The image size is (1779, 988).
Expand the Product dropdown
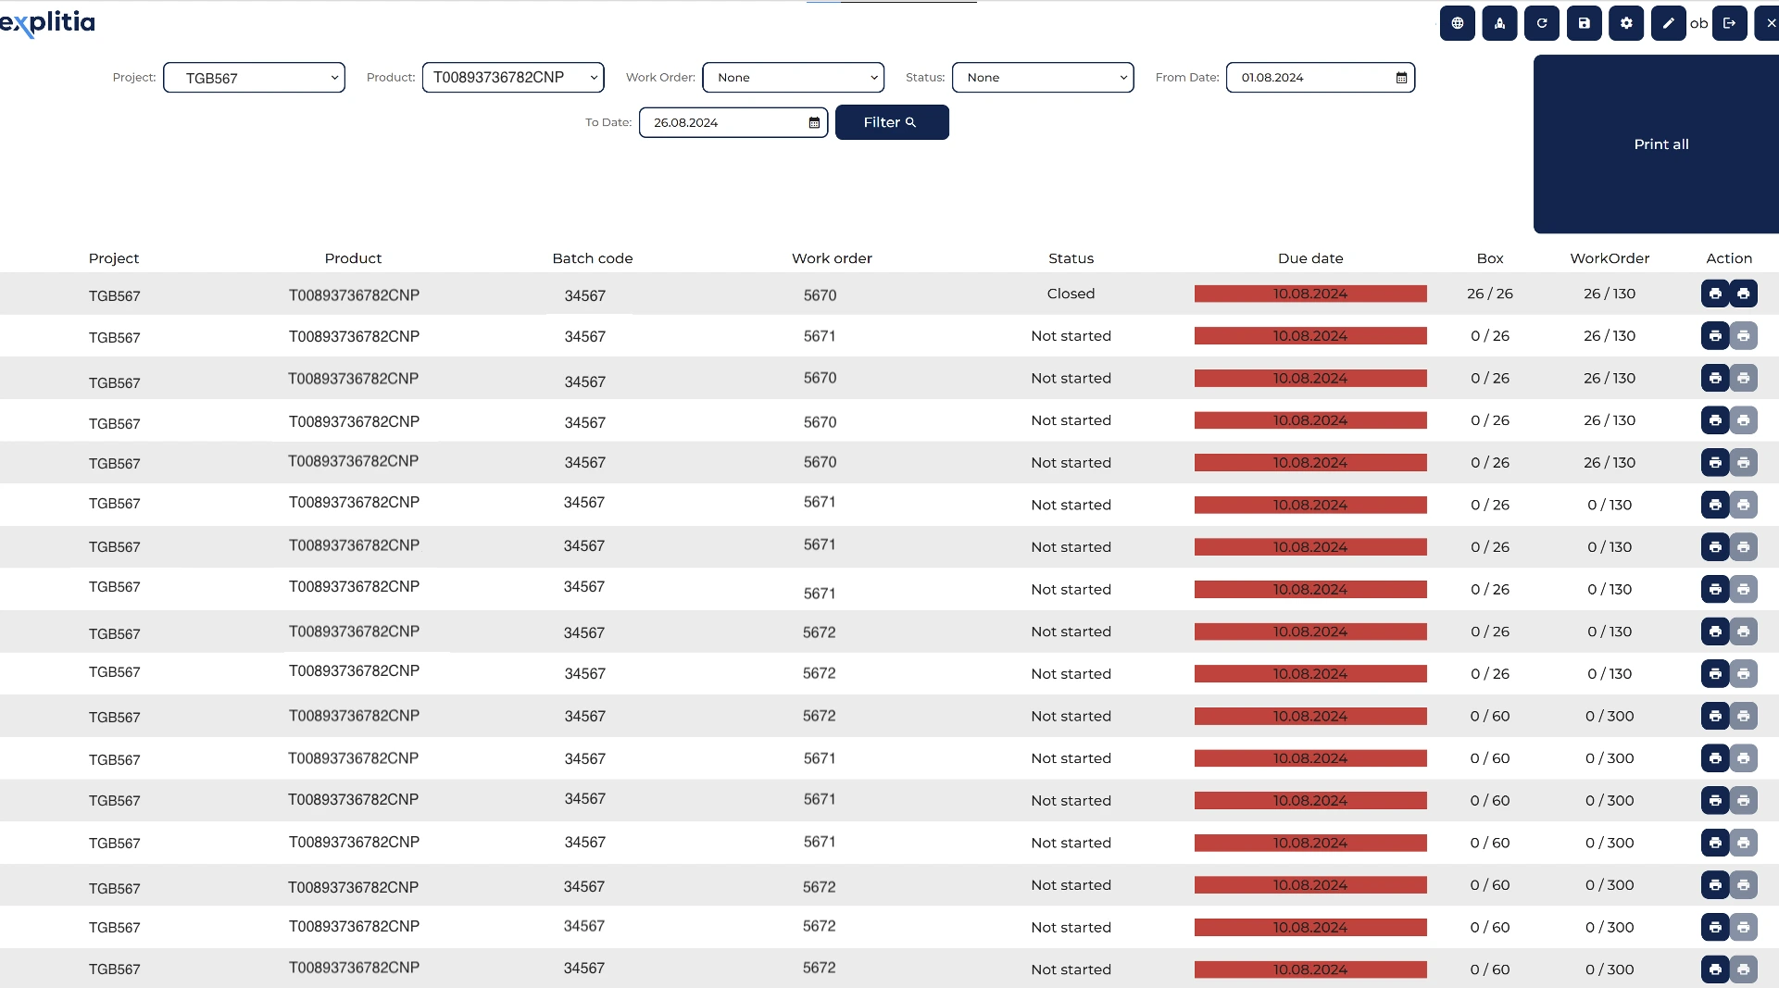click(x=513, y=78)
